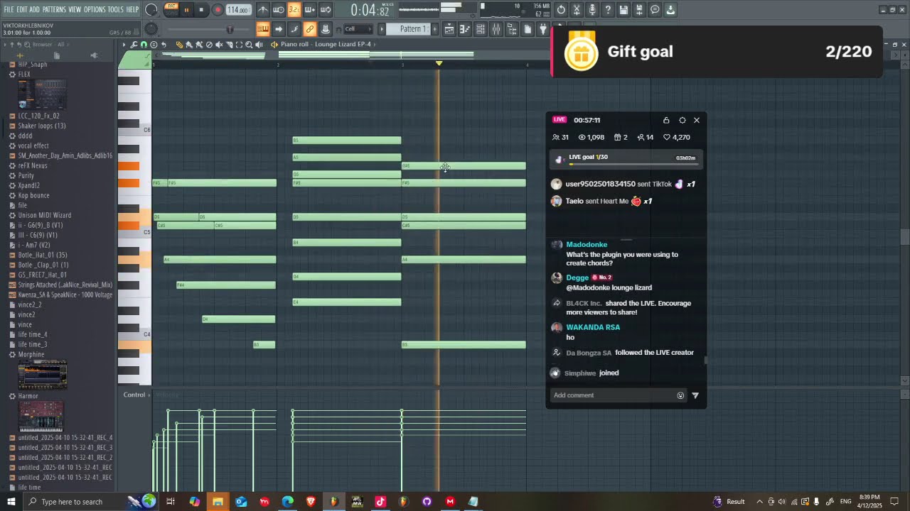
Task: Open the FILE menu
Action: [9, 9]
